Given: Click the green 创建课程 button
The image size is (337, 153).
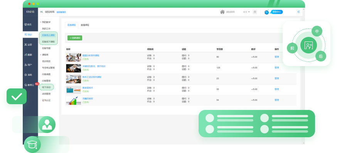Looking at the screenshot, I should [x=75, y=38].
